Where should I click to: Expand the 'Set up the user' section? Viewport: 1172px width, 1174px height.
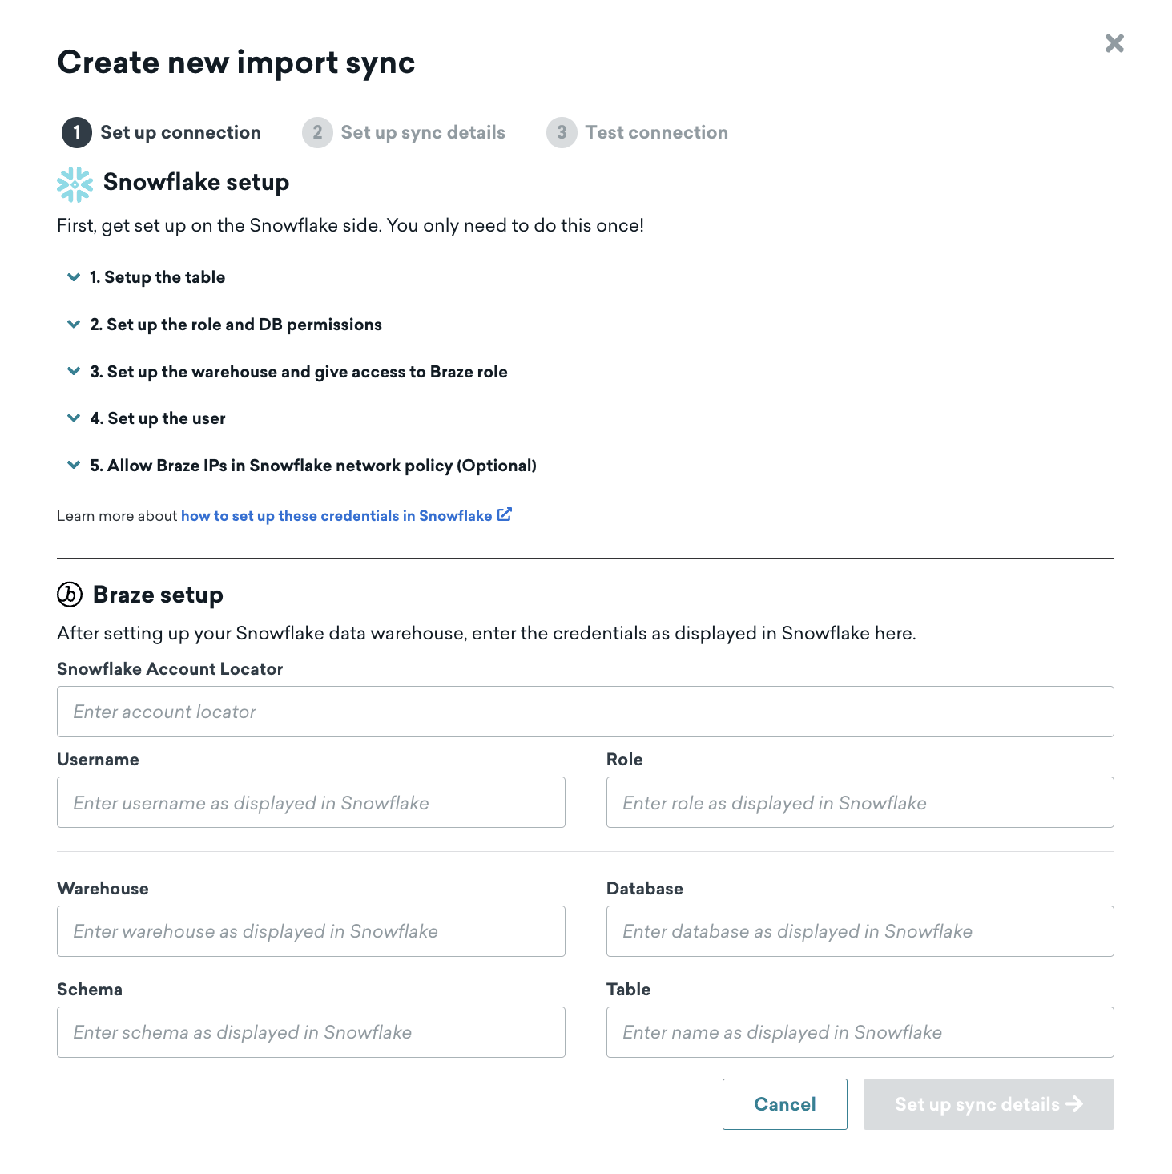tap(74, 418)
